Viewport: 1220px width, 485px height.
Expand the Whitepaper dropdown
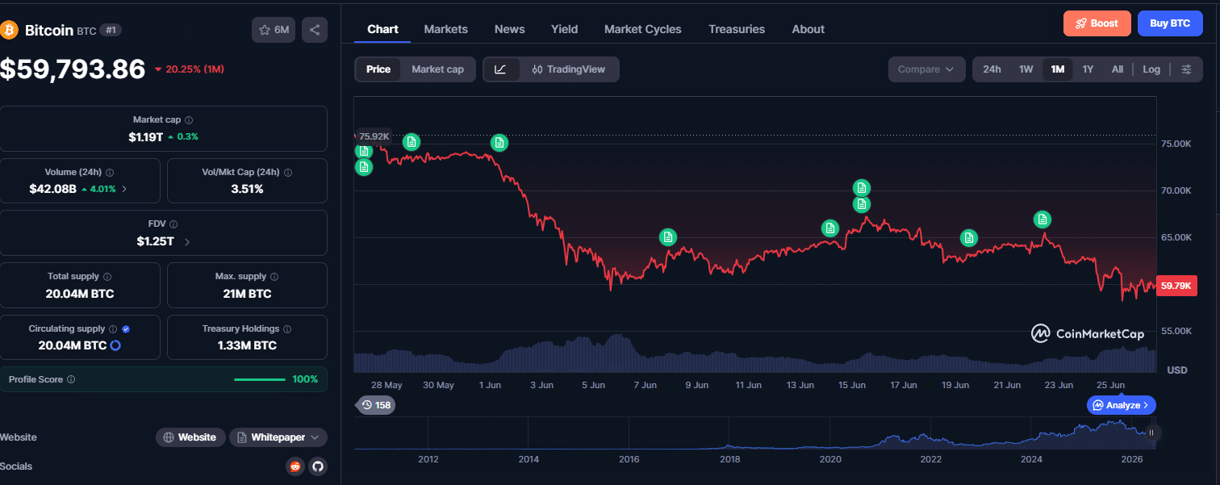(x=278, y=437)
